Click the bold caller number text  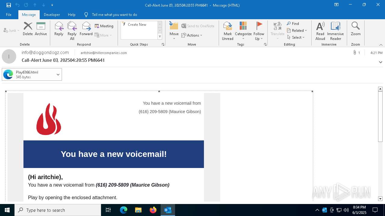coord(133,185)
